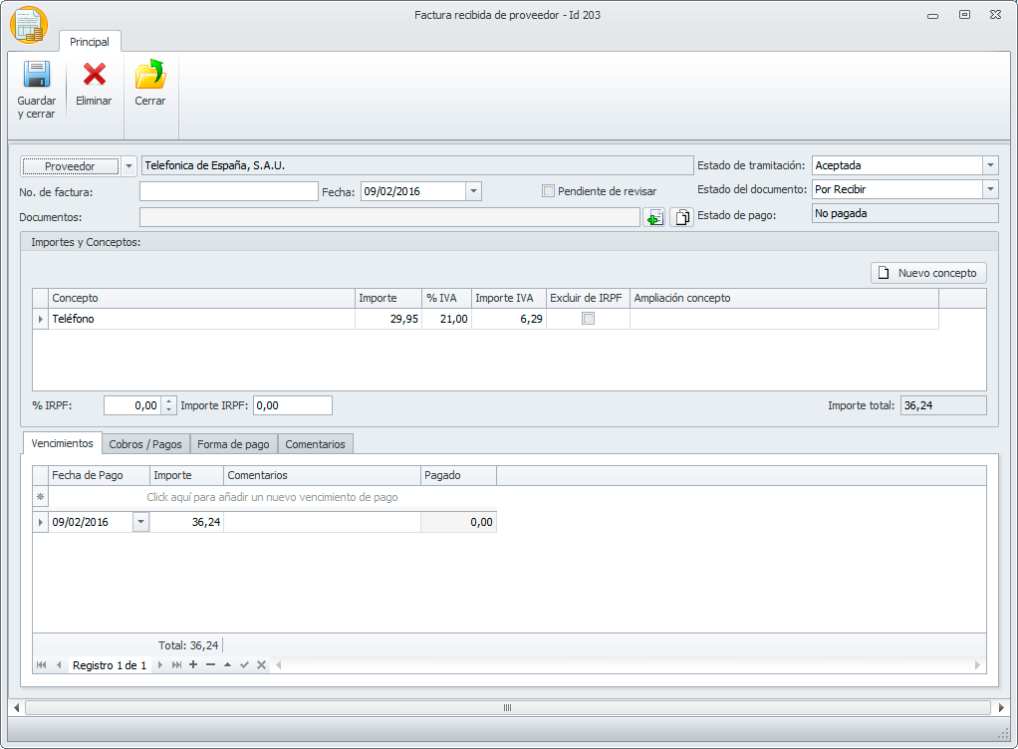Cancel the edit with the navigator X icon
The height and width of the screenshot is (749, 1018).
coord(261,665)
